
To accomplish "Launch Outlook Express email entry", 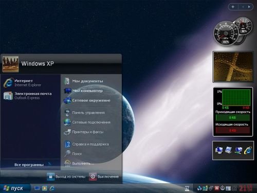I will pos(28,96).
